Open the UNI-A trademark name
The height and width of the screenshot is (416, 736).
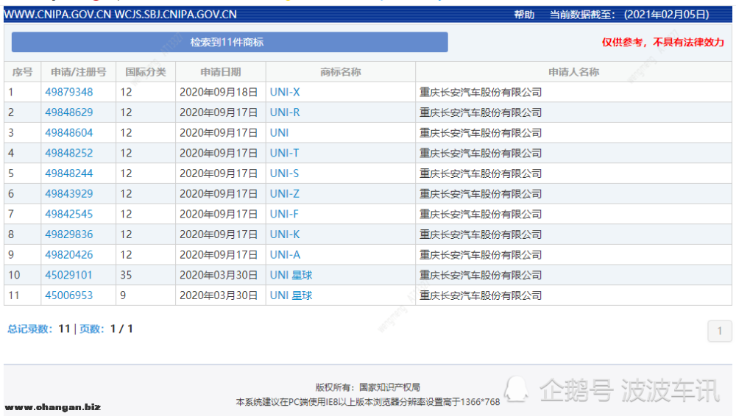285,254
